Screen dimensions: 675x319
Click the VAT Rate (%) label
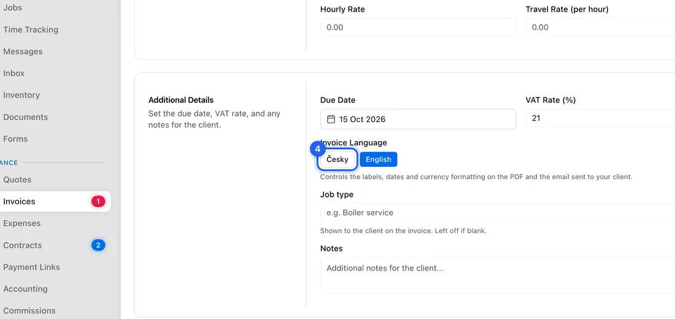click(550, 101)
